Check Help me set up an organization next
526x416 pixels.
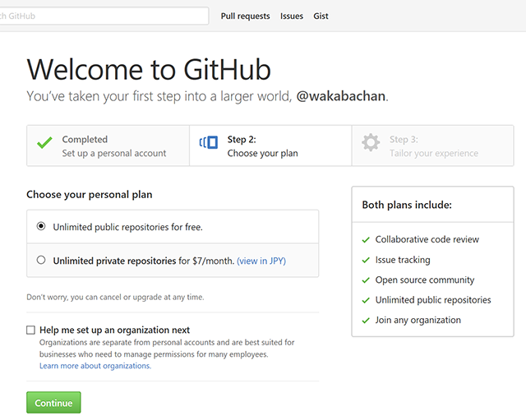(30, 330)
